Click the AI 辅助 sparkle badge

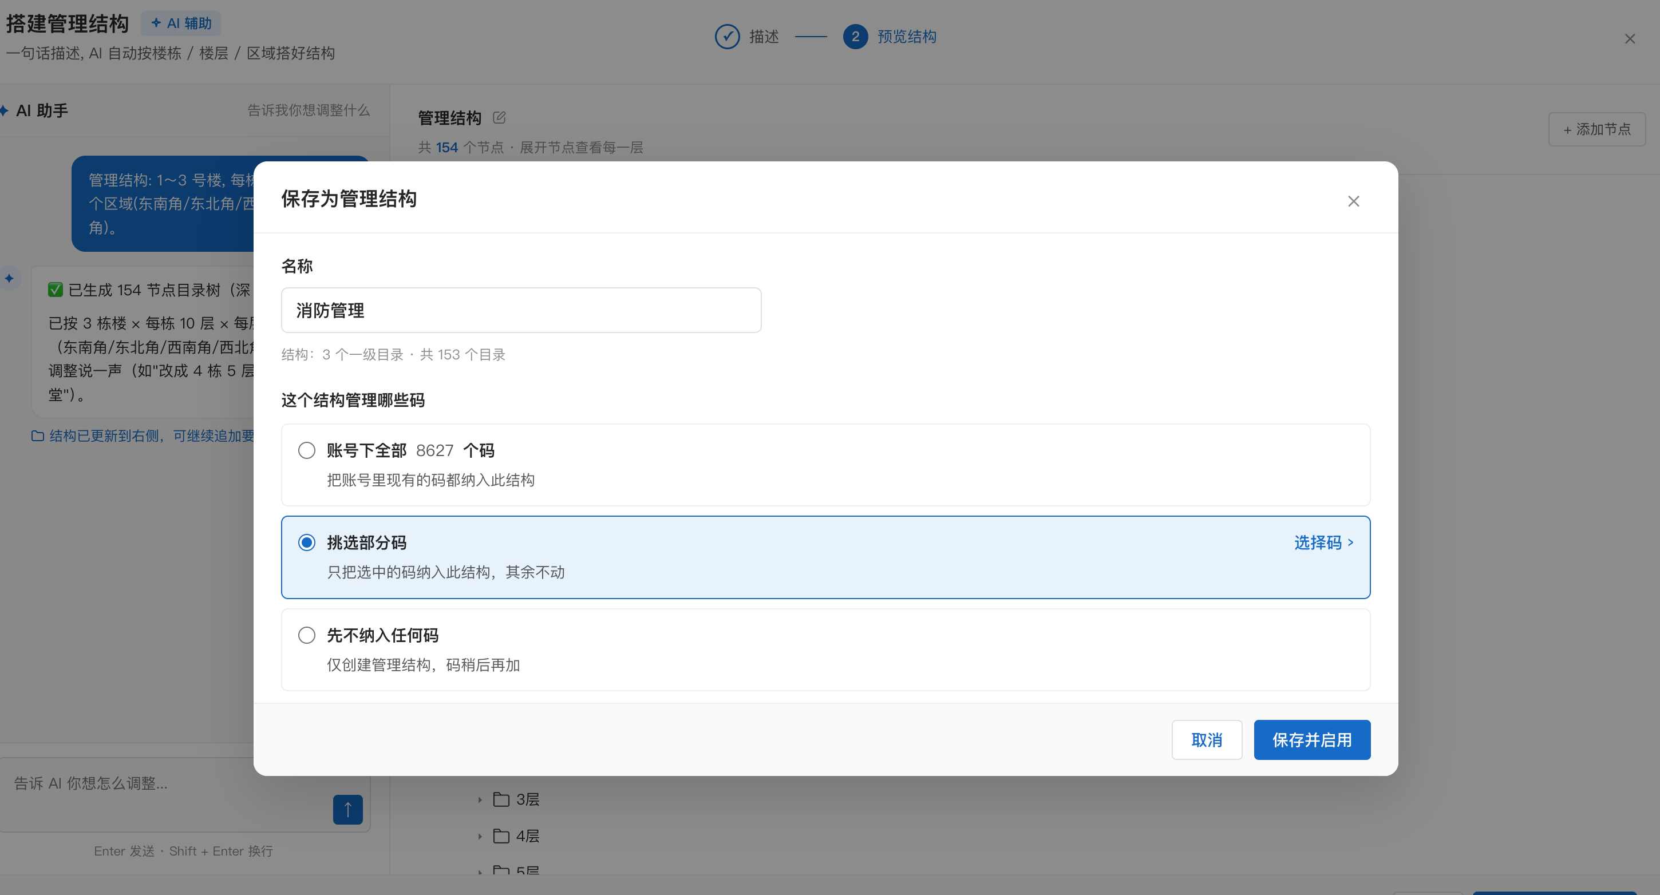point(181,23)
